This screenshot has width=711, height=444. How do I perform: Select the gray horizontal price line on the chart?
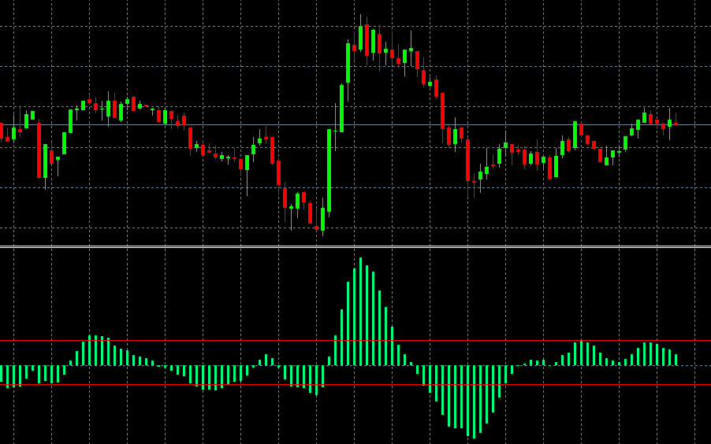coord(355,124)
